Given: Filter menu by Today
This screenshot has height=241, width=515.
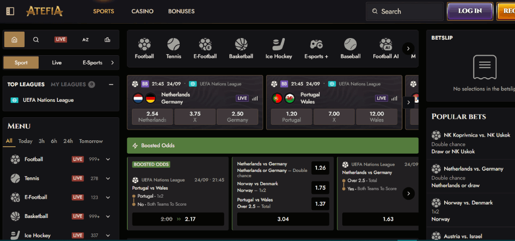Looking at the screenshot, I should pos(25,141).
